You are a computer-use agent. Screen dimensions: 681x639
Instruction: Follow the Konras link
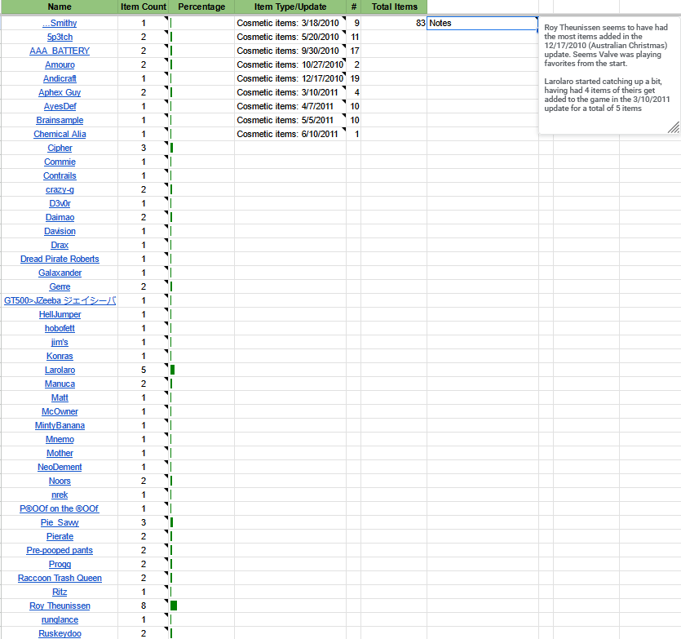click(60, 357)
